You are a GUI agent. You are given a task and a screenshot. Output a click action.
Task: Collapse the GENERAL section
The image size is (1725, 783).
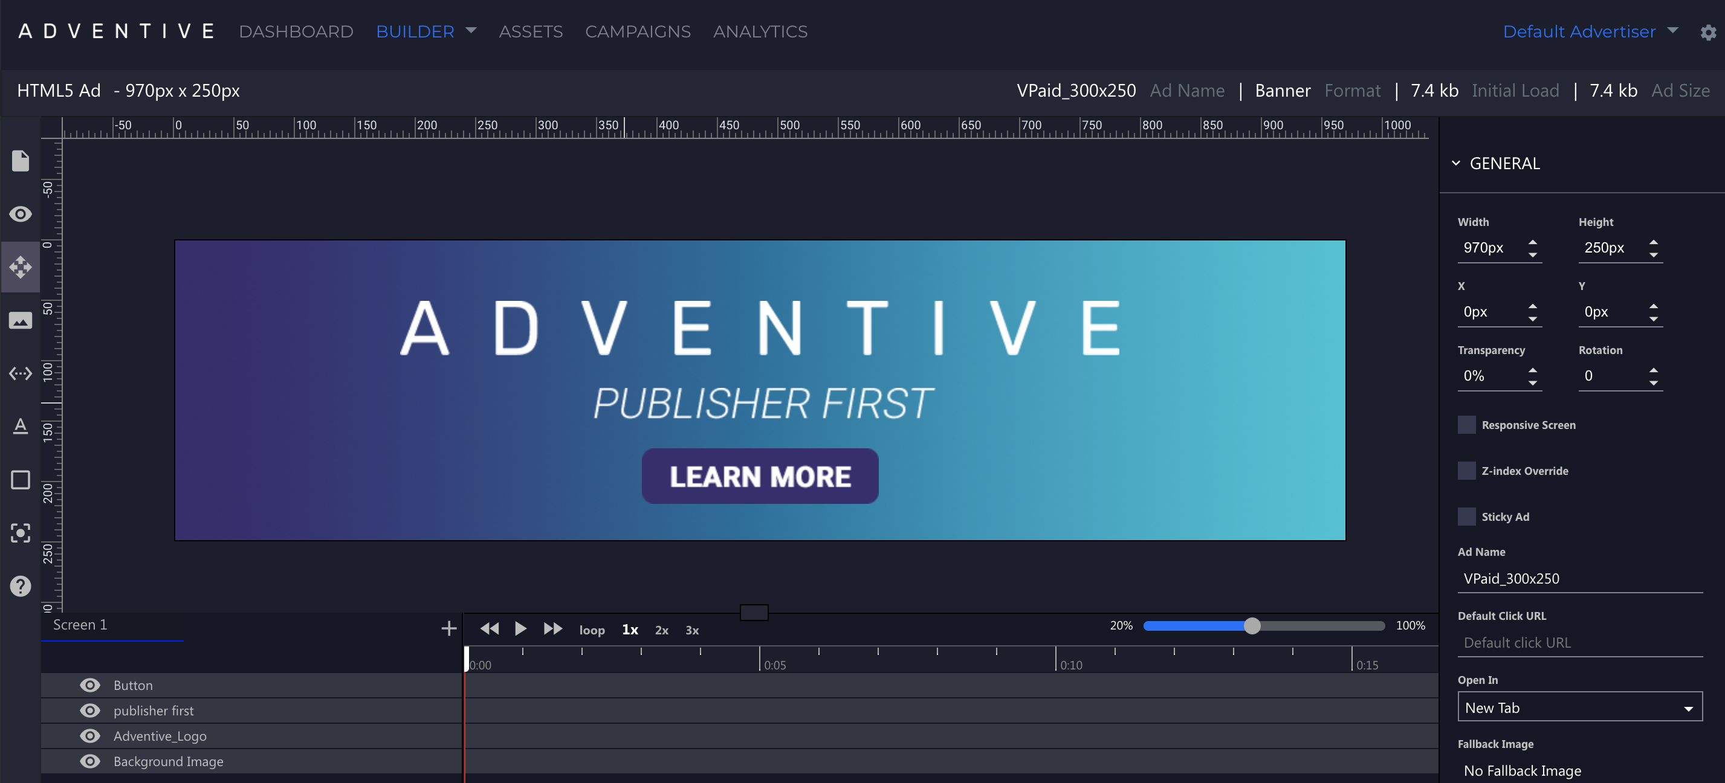click(1456, 163)
